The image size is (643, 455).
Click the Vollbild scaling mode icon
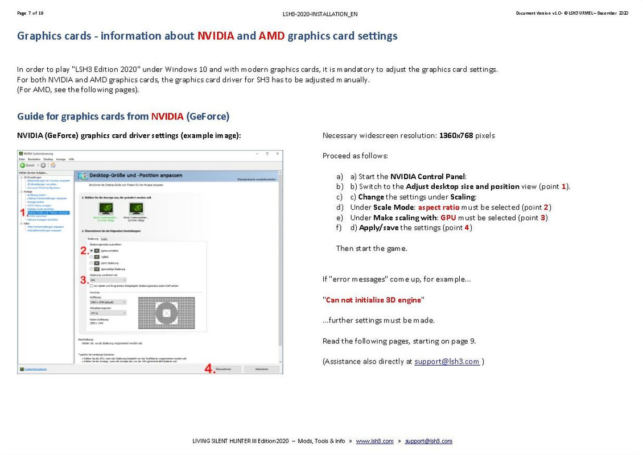click(x=97, y=257)
